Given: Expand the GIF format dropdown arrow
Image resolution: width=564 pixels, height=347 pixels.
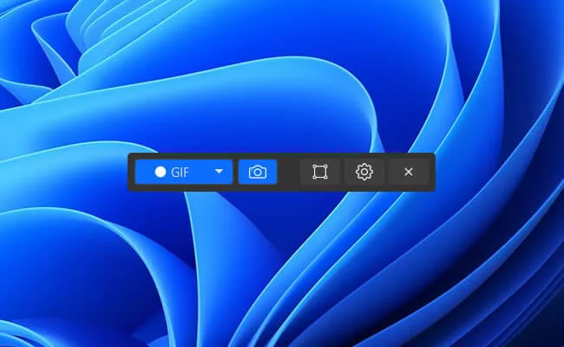Looking at the screenshot, I should coord(220,172).
